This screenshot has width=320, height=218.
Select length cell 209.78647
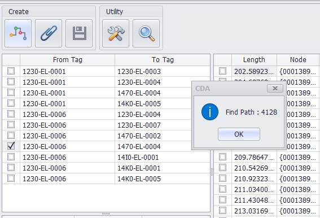click(254, 157)
